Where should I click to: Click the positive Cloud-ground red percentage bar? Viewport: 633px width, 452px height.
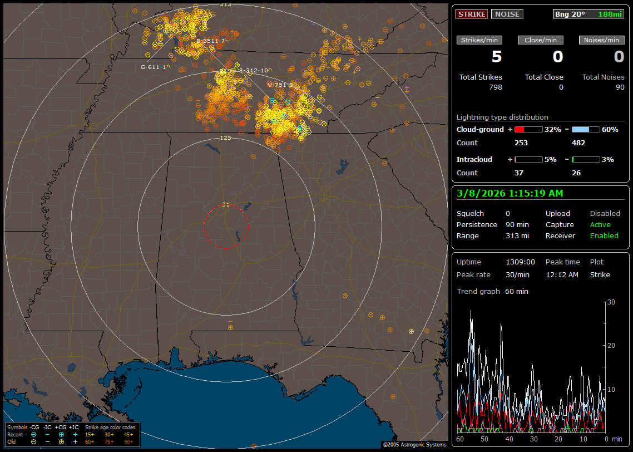point(528,129)
